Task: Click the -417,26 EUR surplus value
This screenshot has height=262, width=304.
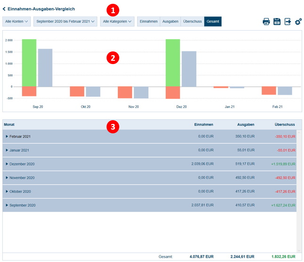Action: click(285, 191)
